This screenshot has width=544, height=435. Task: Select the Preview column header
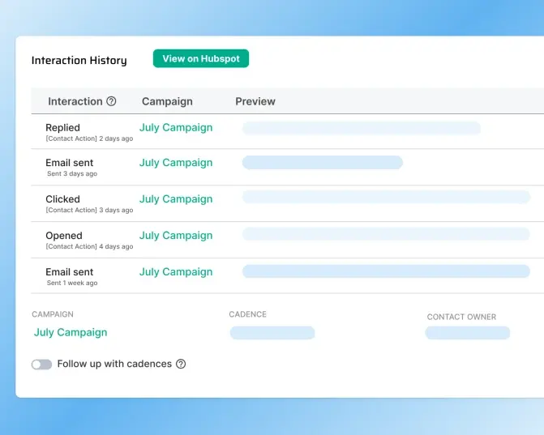click(x=255, y=101)
